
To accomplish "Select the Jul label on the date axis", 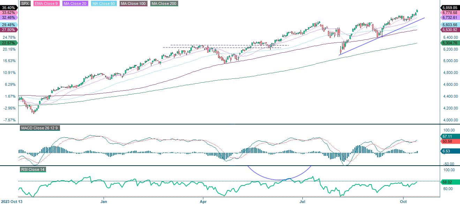I will pos(302,202).
